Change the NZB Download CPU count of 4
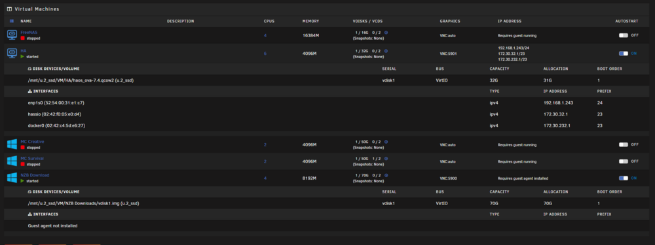Image resolution: width=655 pixels, height=245 pixels. (265, 178)
